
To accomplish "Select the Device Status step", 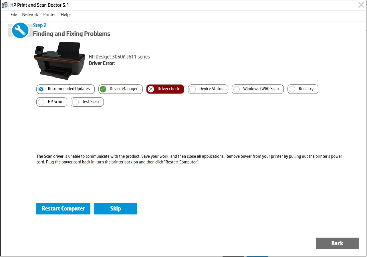I will pyautogui.click(x=208, y=89).
